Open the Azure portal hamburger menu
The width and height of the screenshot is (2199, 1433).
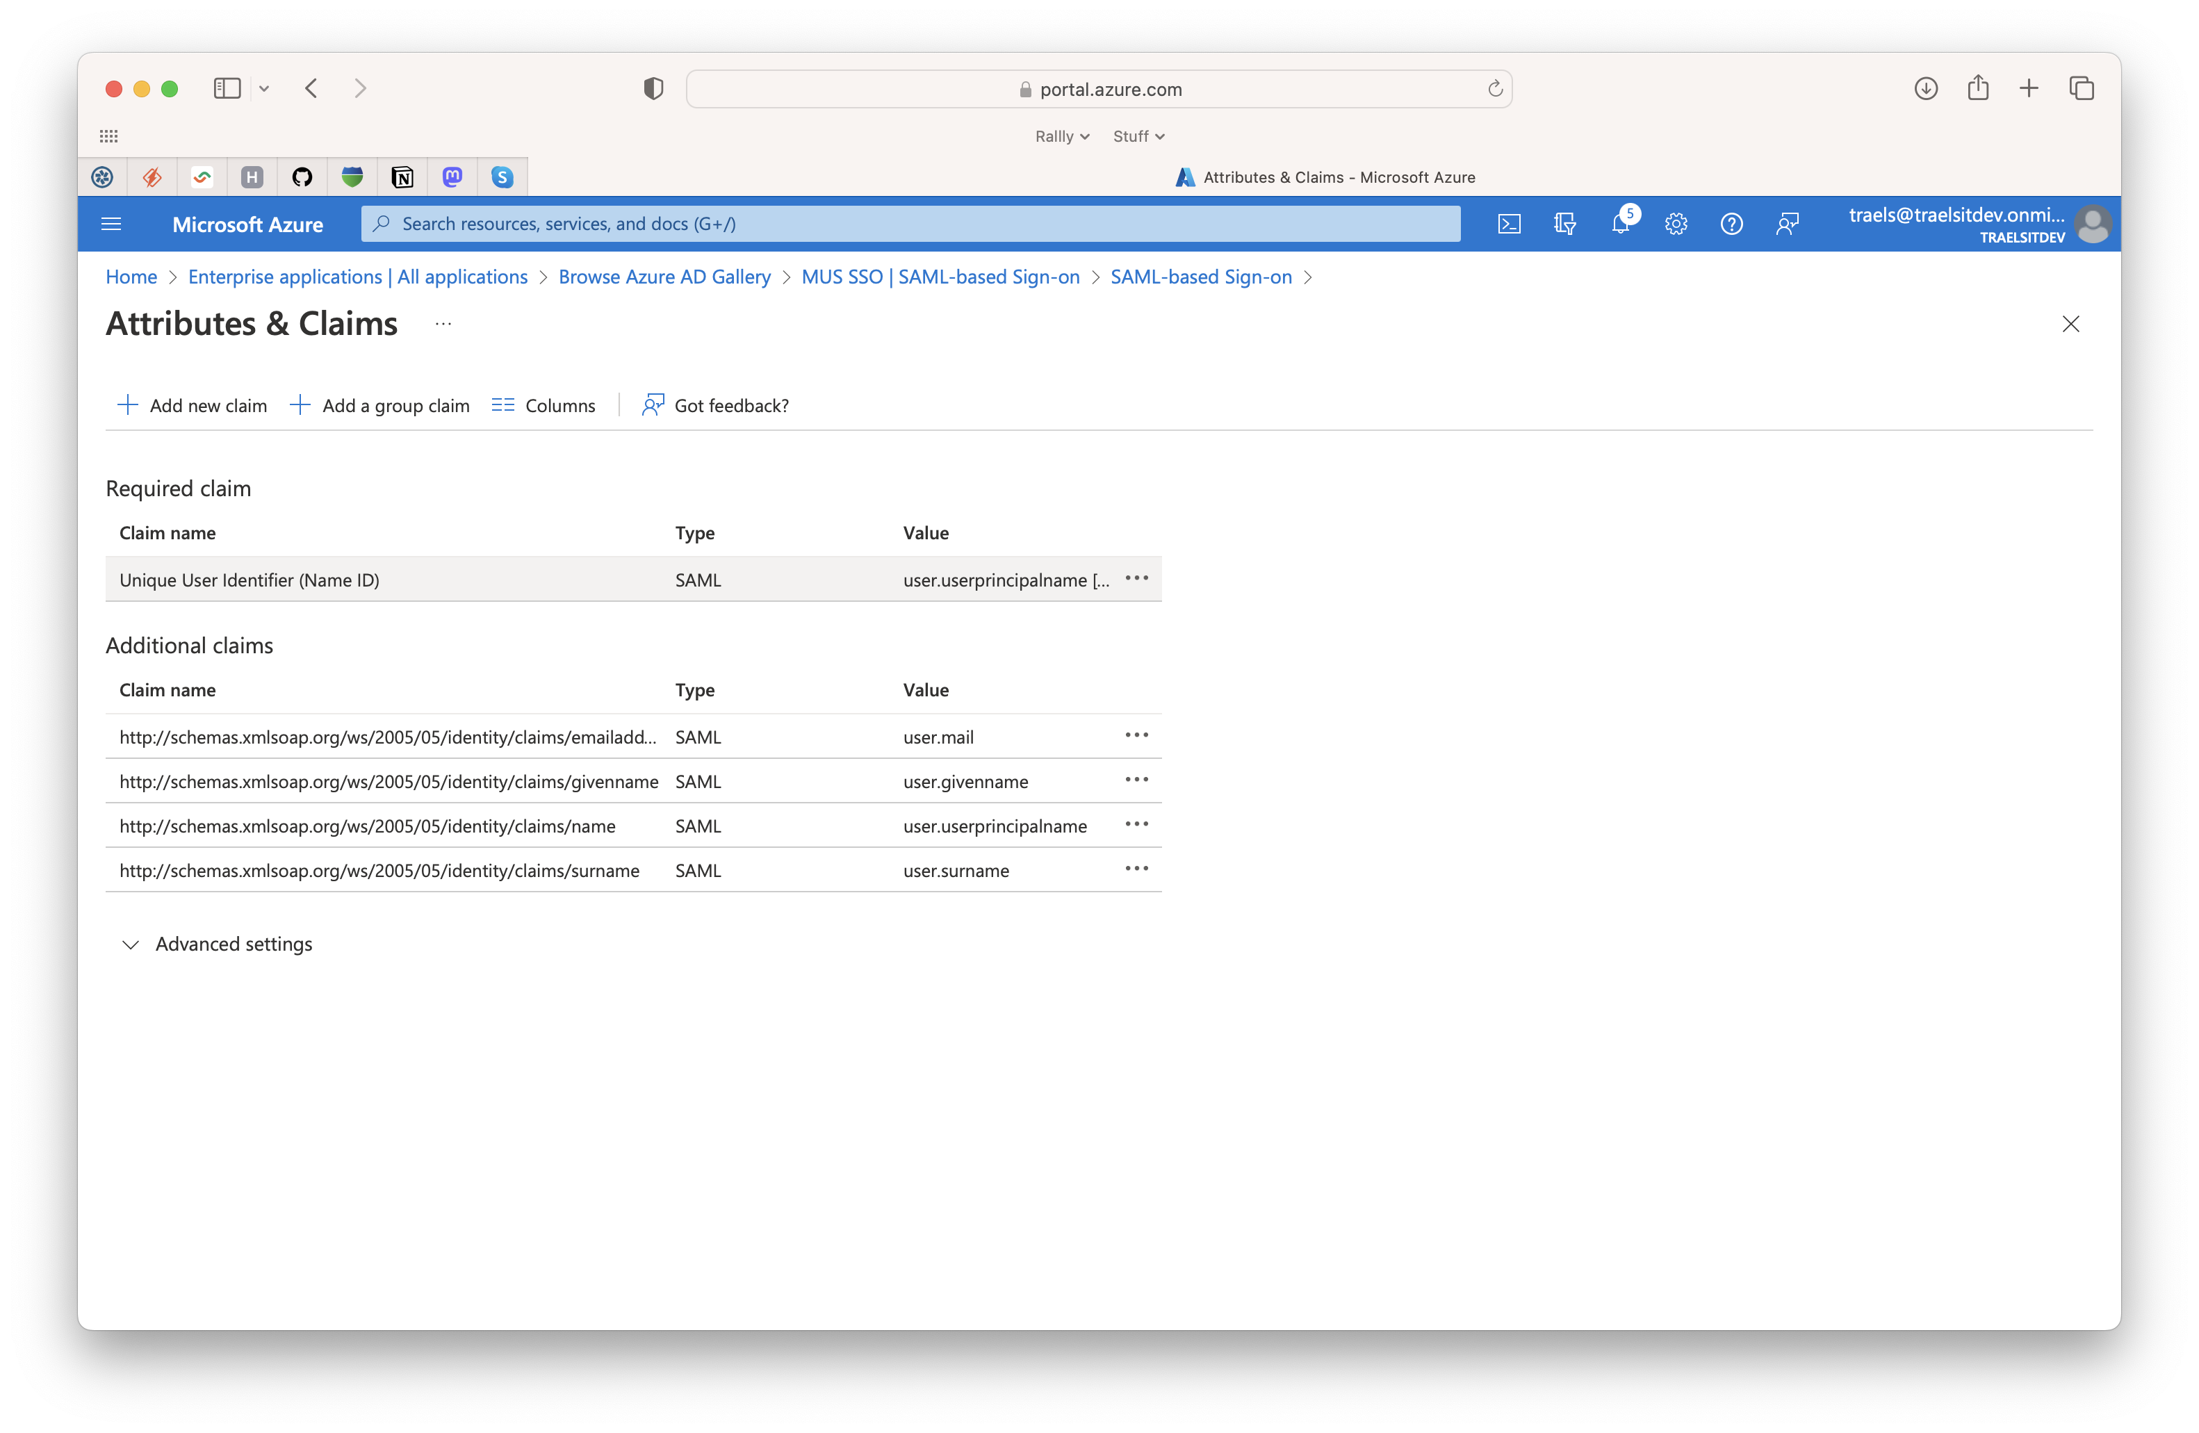click(x=111, y=224)
